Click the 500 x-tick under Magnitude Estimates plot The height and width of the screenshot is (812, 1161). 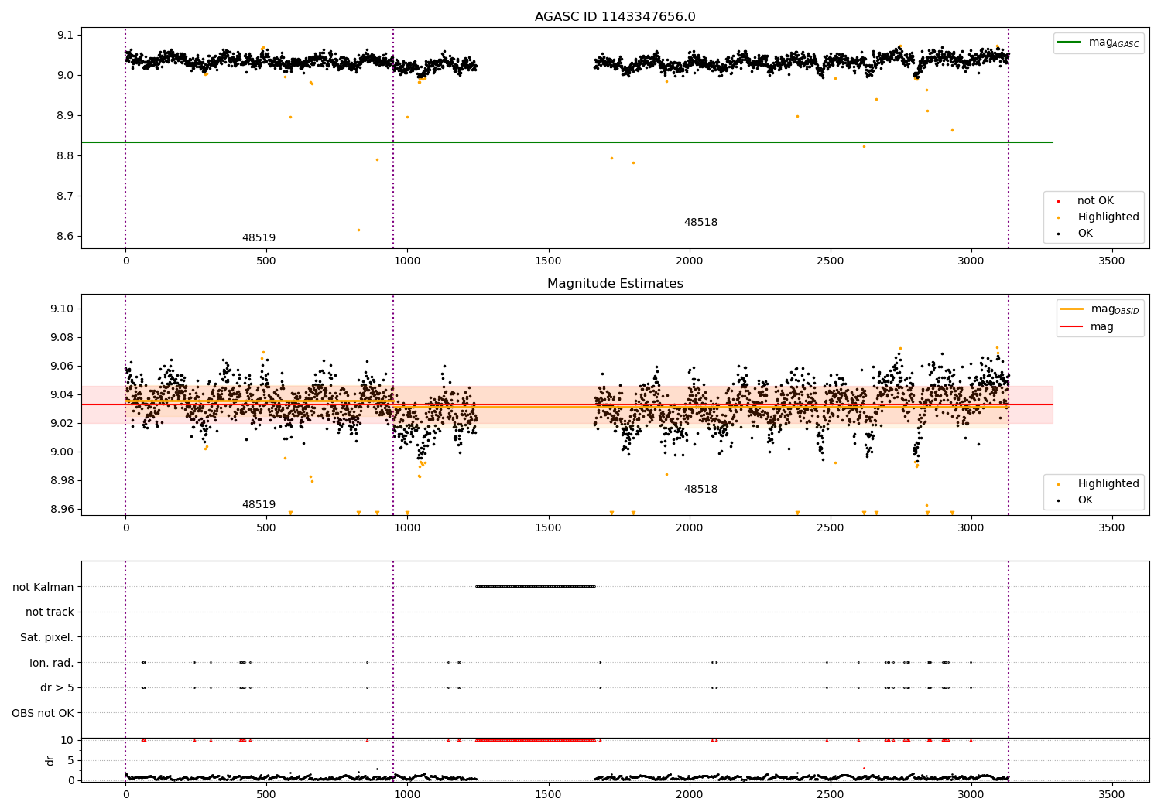pyautogui.click(x=266, y=528)
